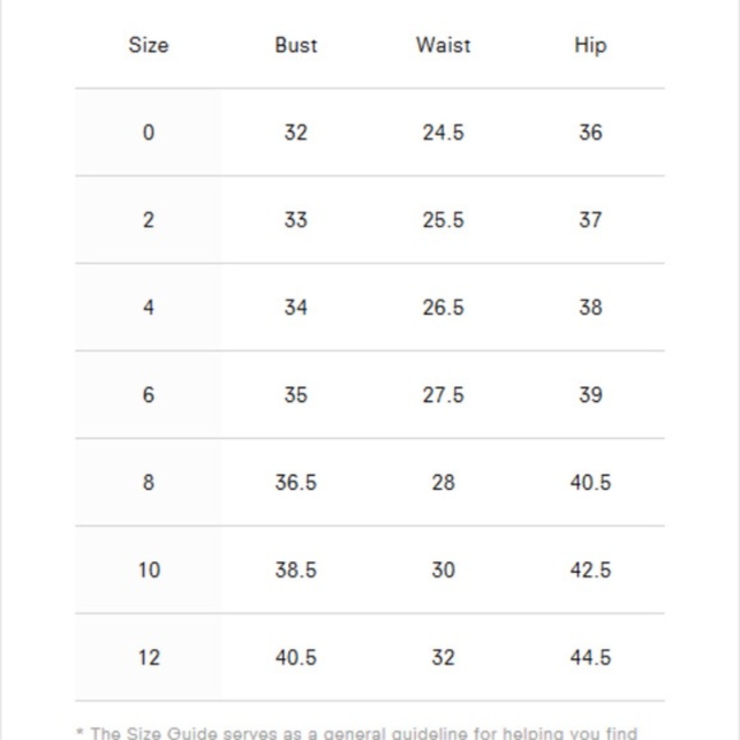Select the size 2 row label
740x740 pixels.
(148, 220)
